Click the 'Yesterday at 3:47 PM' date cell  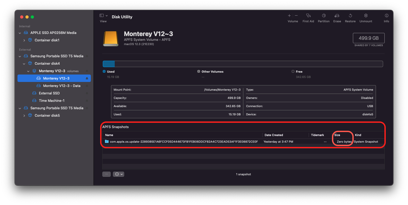pos(278,142)
